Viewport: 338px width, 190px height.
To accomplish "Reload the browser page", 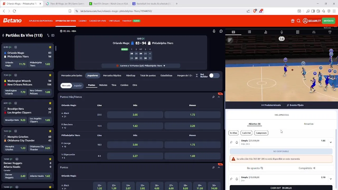I will click(14, 11).
